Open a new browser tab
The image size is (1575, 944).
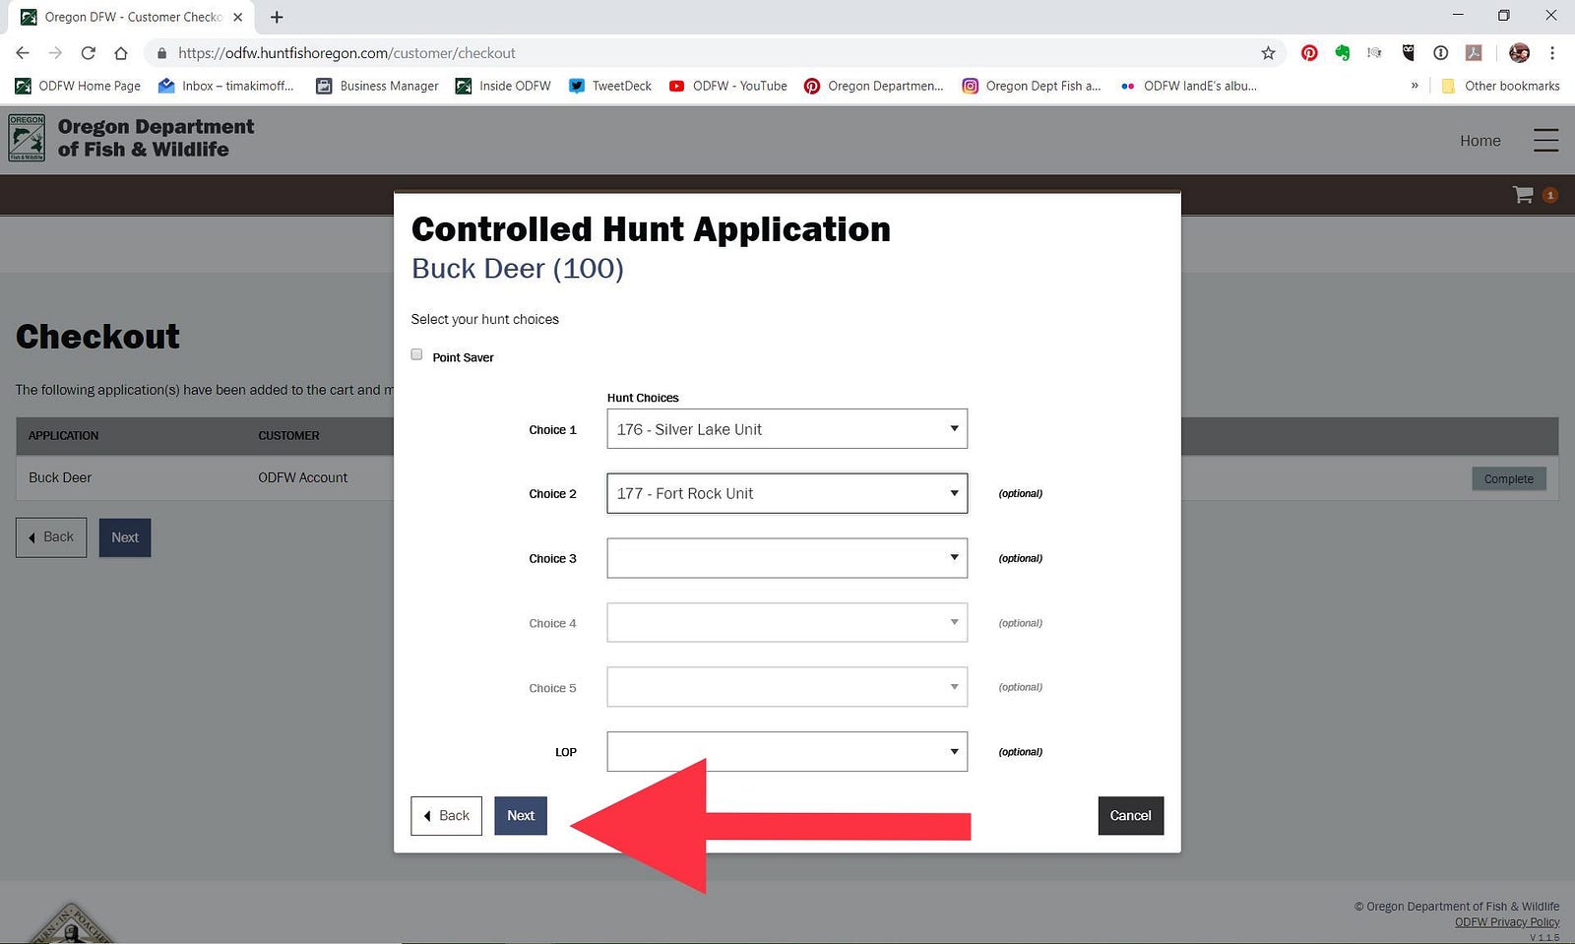point(277,17)
